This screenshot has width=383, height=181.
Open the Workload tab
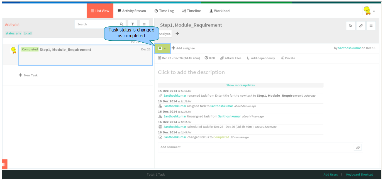click(219, 11)
